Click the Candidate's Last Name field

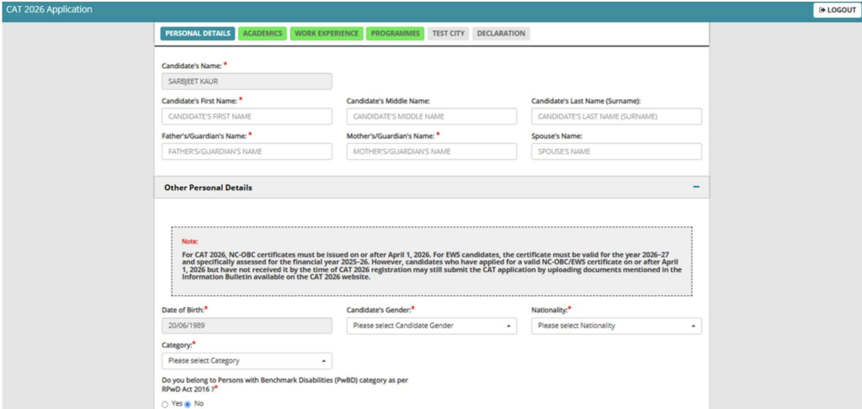(x=616, y=116)
